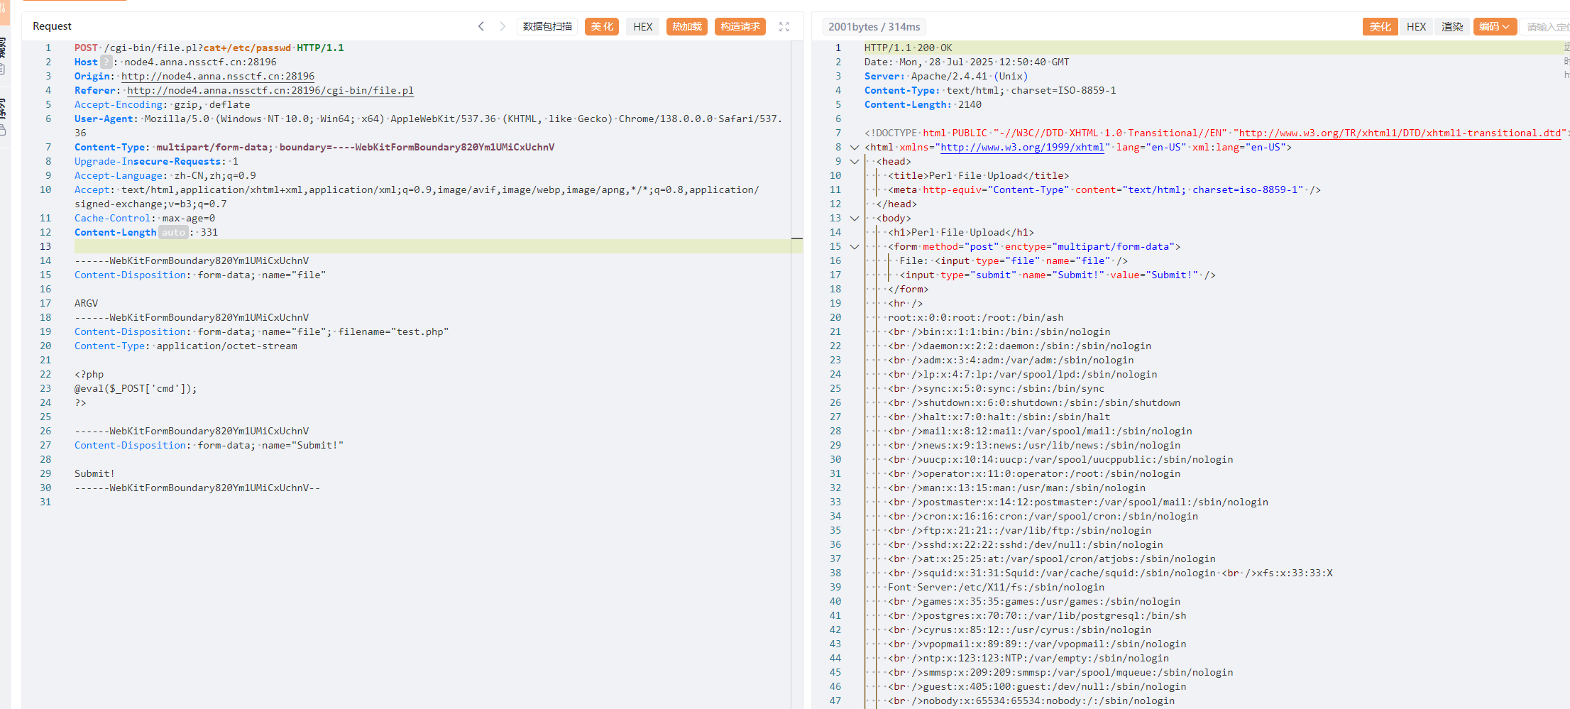Click the postgres:x:70:70 passwd entry
Screen dimensions: 1570x709
click(x=1036, y=615)
